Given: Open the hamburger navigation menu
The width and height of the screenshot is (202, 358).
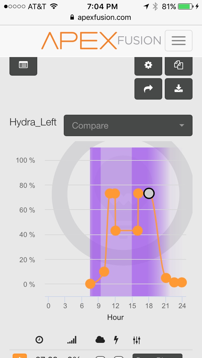Looking at the screenshot, I should point(178,41).
